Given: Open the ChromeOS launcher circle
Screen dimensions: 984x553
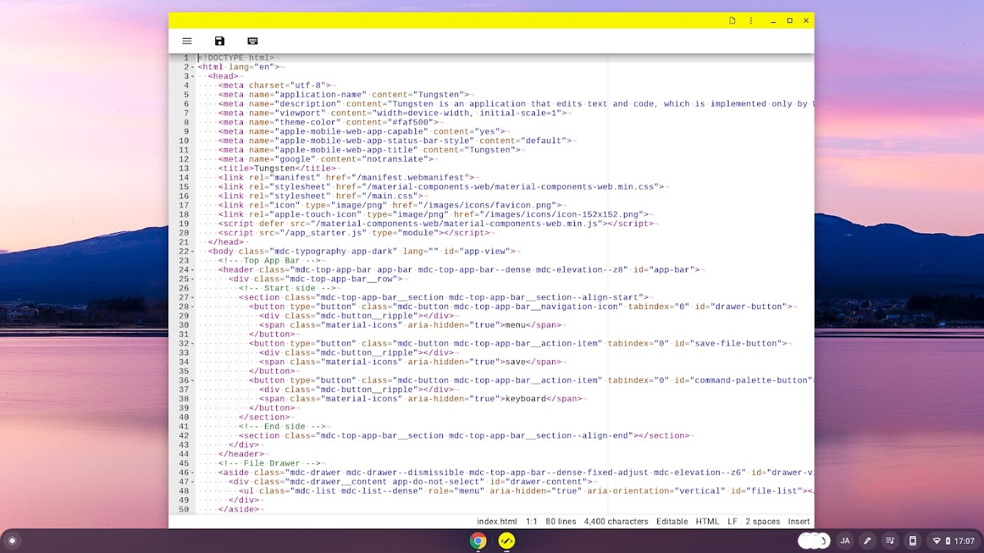Looking at the screenshot, I should pos(12,541).
